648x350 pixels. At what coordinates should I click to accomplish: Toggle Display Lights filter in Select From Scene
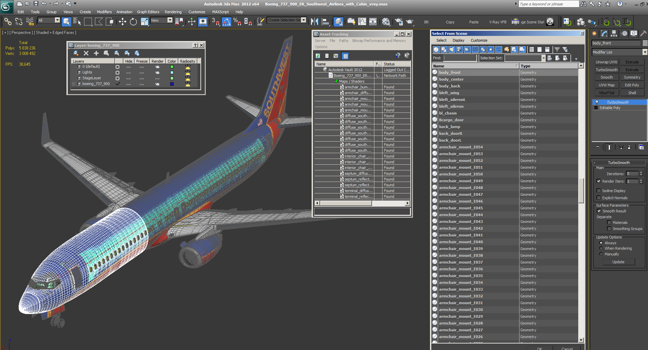452,49
